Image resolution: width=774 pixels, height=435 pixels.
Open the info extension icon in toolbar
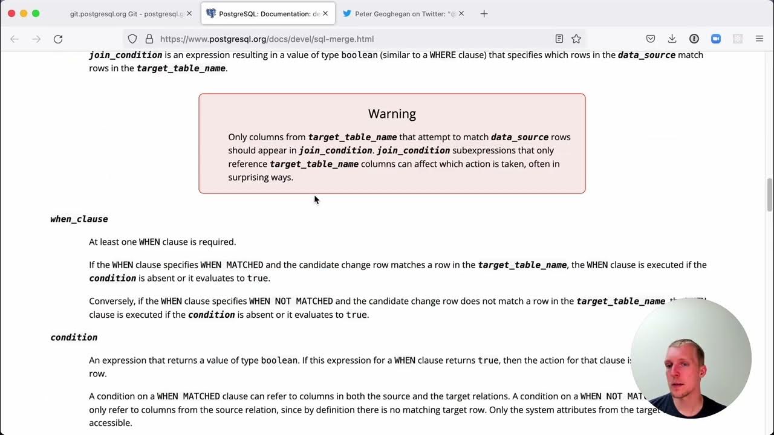(x=694, y=39)
